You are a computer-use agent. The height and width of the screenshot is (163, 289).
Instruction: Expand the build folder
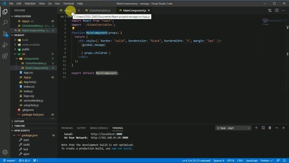tap(15, 40)
